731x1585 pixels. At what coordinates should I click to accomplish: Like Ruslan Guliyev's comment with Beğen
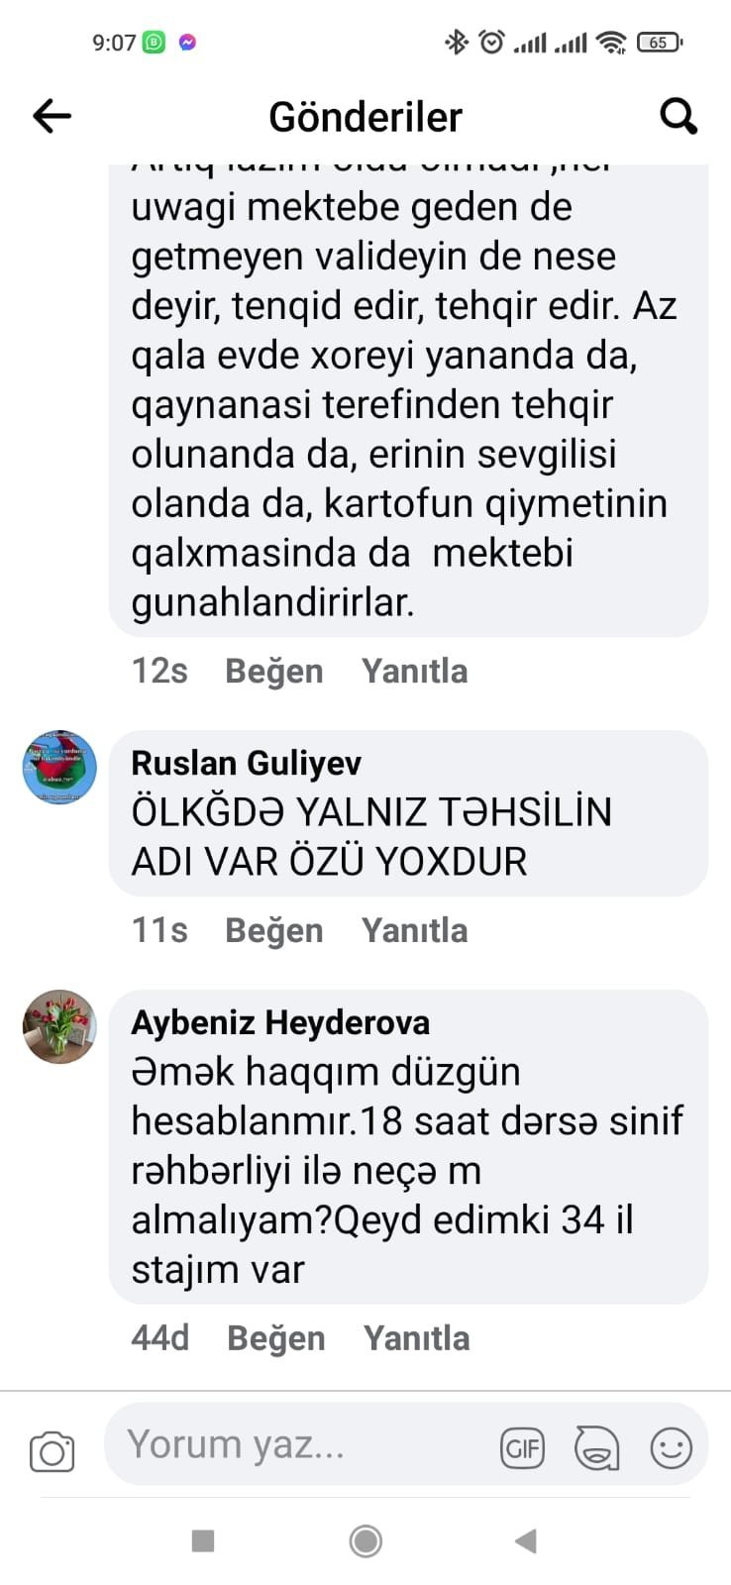[x=274, y=930]
